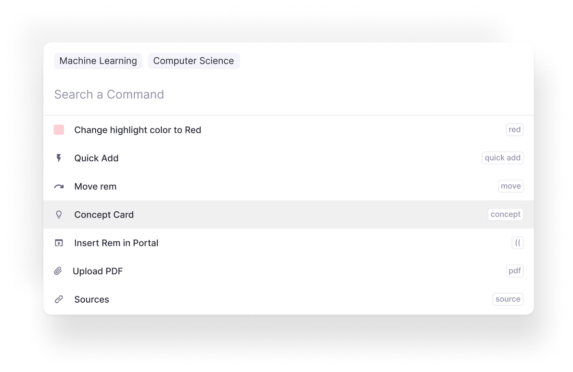
Task: Click the lightning bolt Quick Add icon
Action: click(59, 158)
